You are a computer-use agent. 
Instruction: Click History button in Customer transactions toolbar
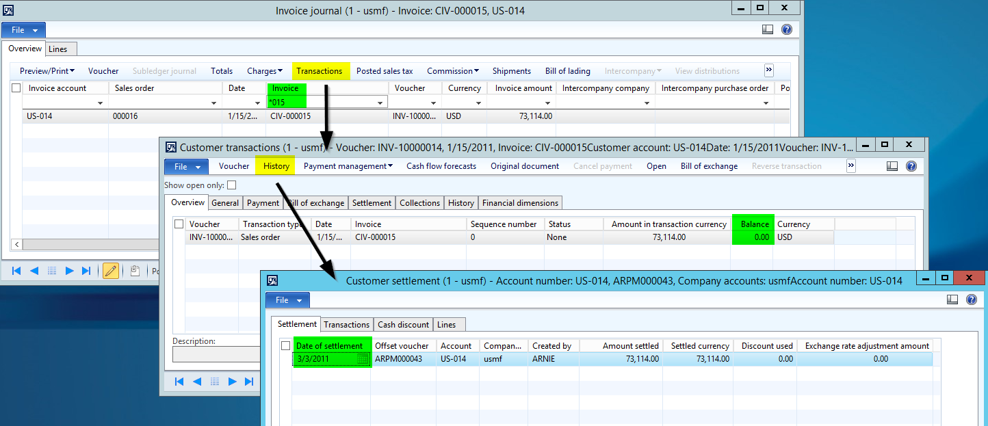point(276,166)
